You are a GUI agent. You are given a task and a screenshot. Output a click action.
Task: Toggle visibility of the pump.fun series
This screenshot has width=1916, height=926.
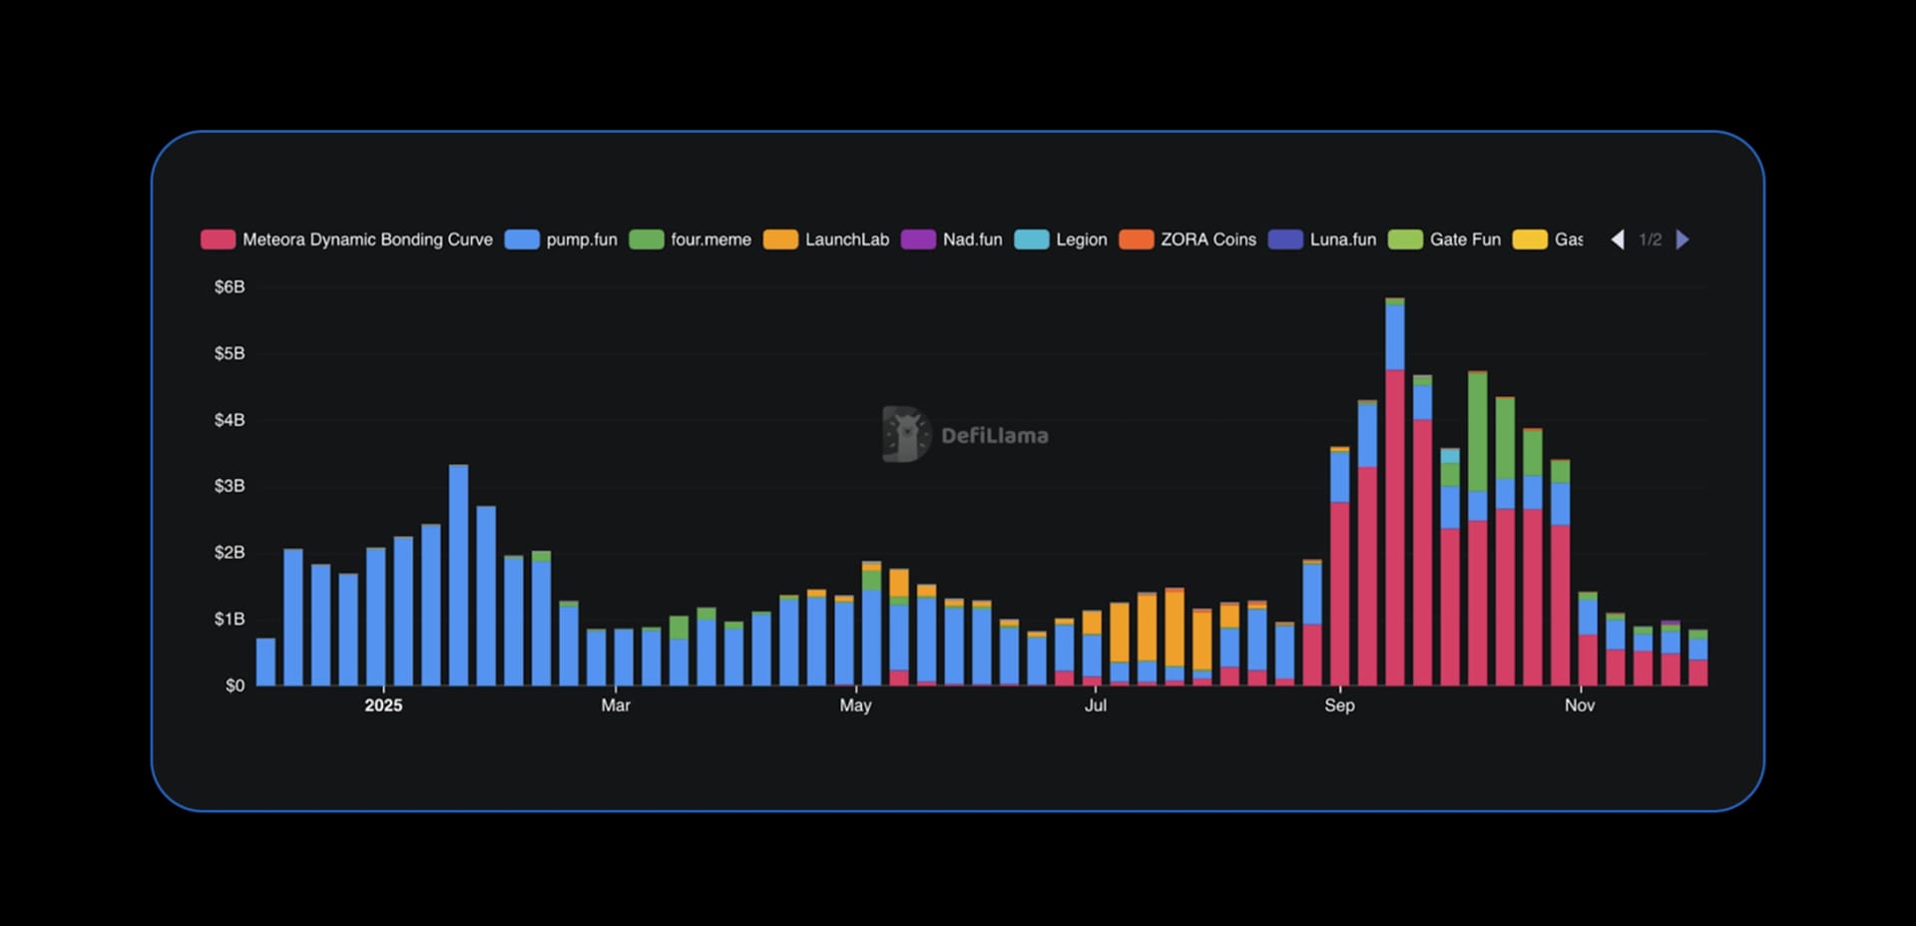click(562, 239)
